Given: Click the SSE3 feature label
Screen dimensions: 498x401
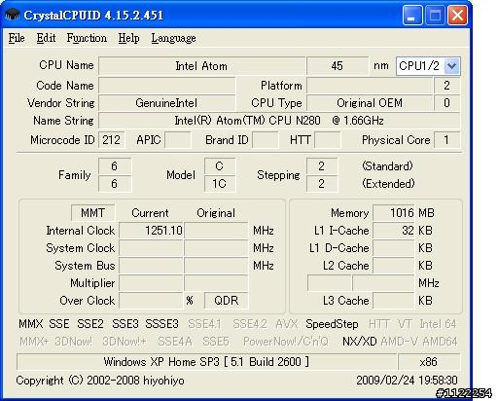Looking at the screenshot, I should [125, 324].
